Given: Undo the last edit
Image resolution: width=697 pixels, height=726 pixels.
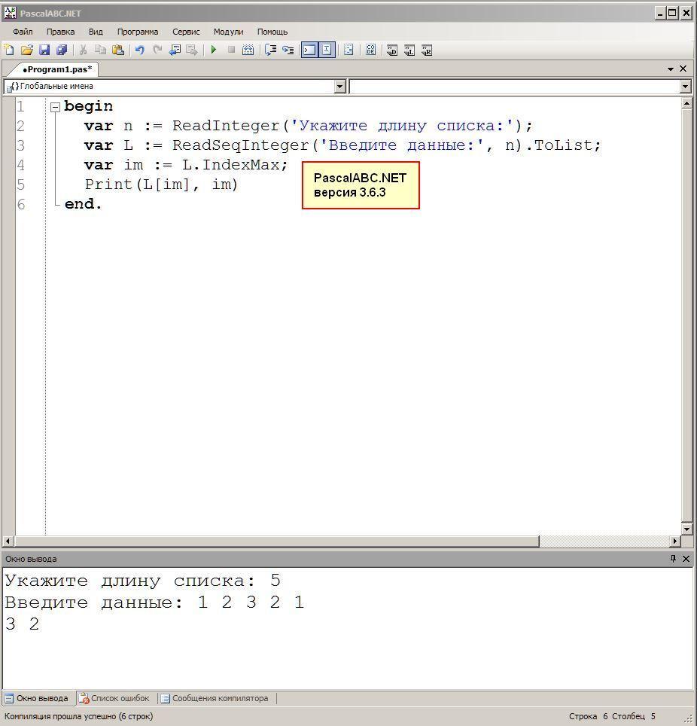Looking at the screenshot, I should [x=139, y=50].
